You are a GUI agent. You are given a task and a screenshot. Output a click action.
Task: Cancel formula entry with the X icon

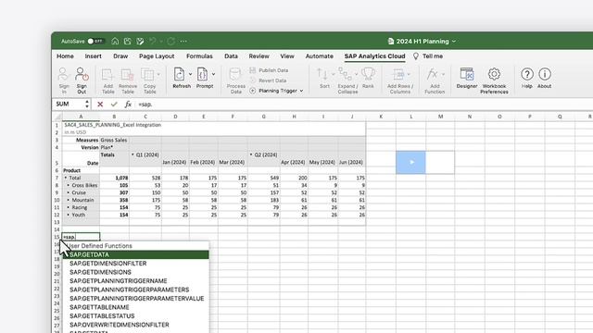point(100,105)
